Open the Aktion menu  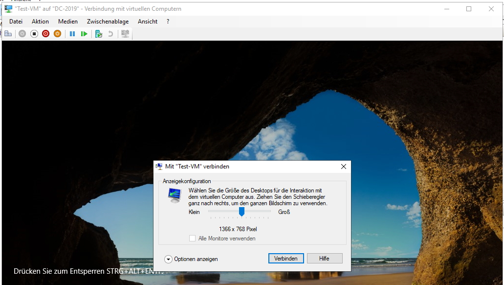(x=40, y=22)
